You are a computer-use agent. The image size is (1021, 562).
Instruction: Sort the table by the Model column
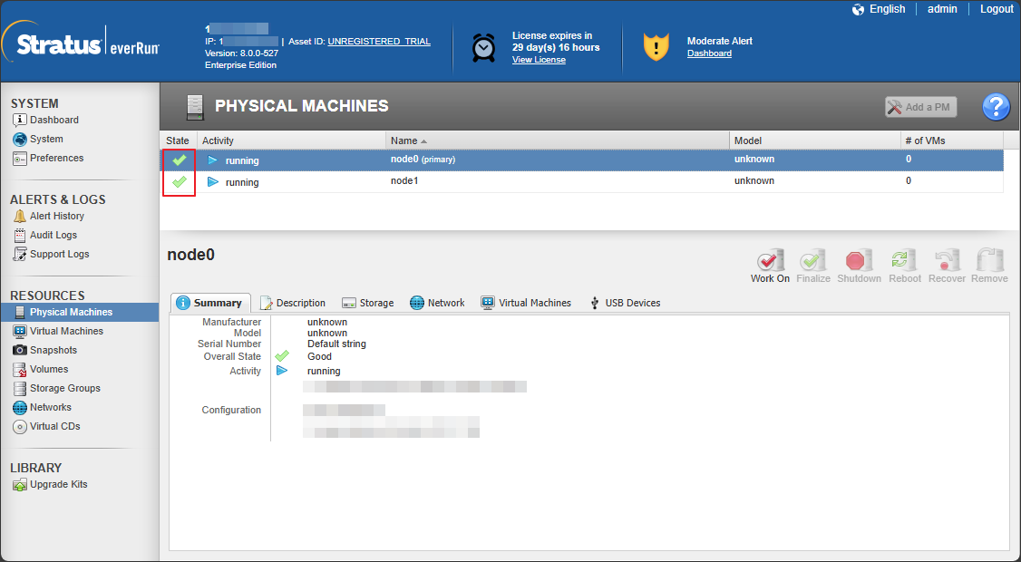click(814, 140)
